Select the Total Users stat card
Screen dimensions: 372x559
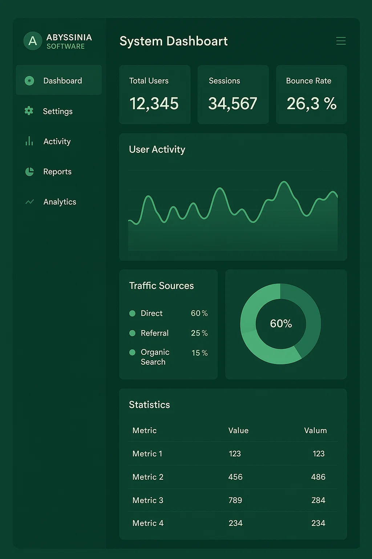click(x=155, y=95)
